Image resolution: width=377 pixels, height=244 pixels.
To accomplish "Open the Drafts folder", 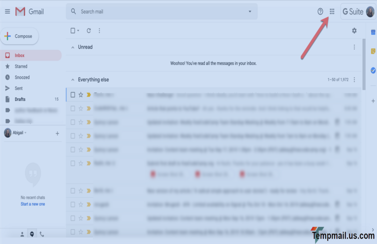I will click(x=20, y=99).
